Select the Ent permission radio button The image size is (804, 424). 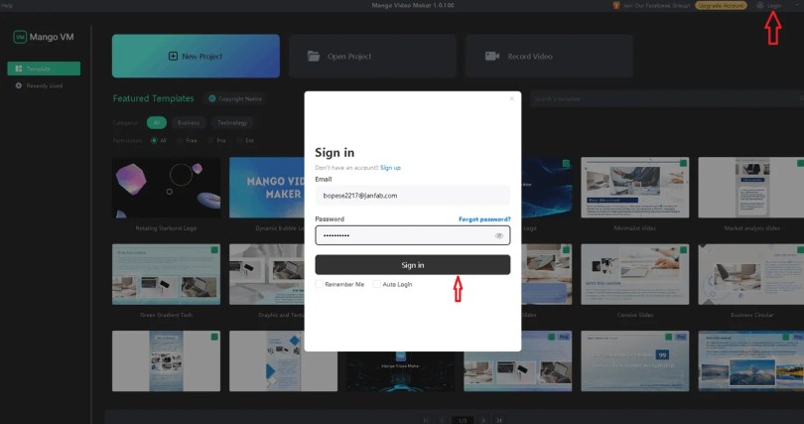point(239,140)
